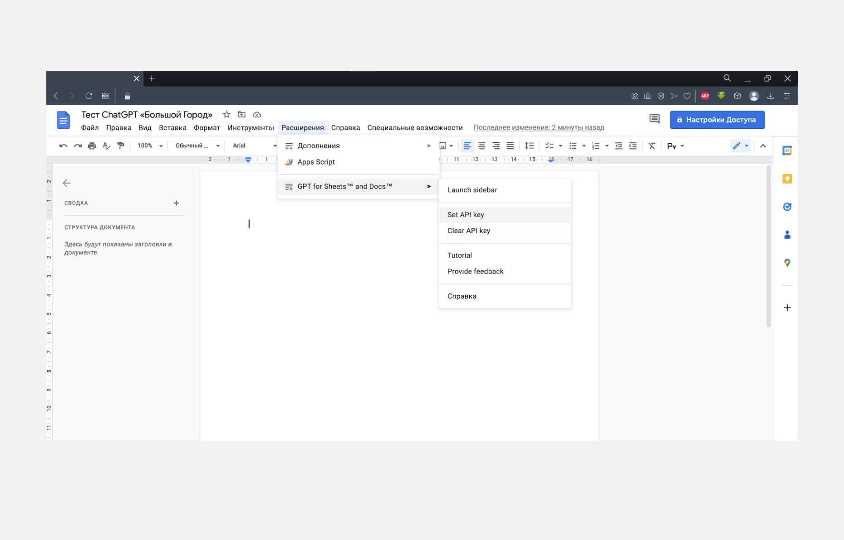This screenshot has width=844, height=540.
Task: Open the Tutorial entry
Action: (505, 255)
